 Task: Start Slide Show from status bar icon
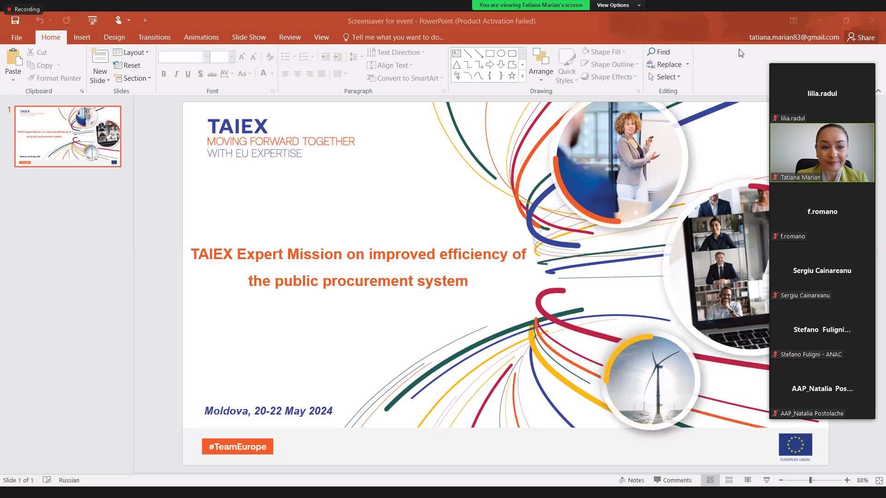click(766, 480)
